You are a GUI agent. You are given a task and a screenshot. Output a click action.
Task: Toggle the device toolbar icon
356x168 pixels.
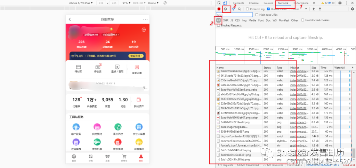point(225,3)
